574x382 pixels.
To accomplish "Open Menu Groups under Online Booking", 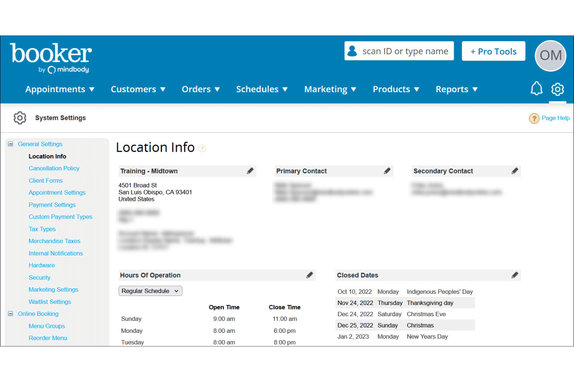I will coord(47,326).
